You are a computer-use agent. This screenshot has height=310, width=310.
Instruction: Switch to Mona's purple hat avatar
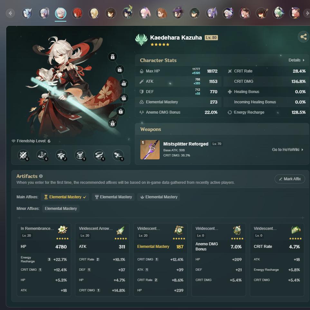coord(177,14)
